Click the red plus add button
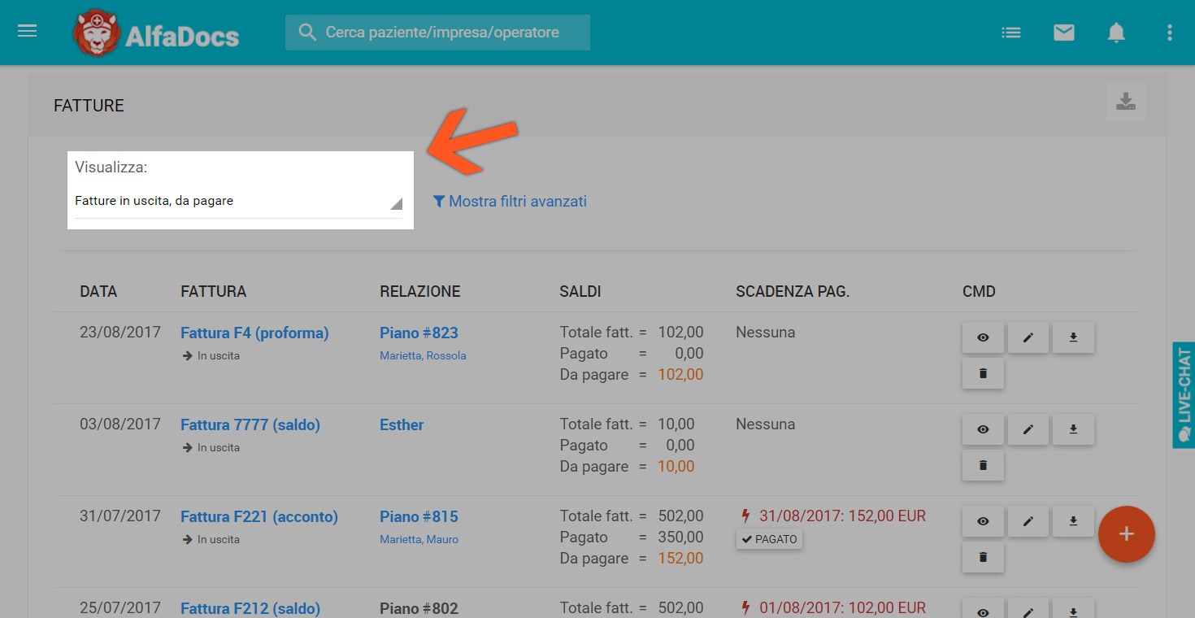The width and height of the screenshot is (1195, 618). [1126, 534]
